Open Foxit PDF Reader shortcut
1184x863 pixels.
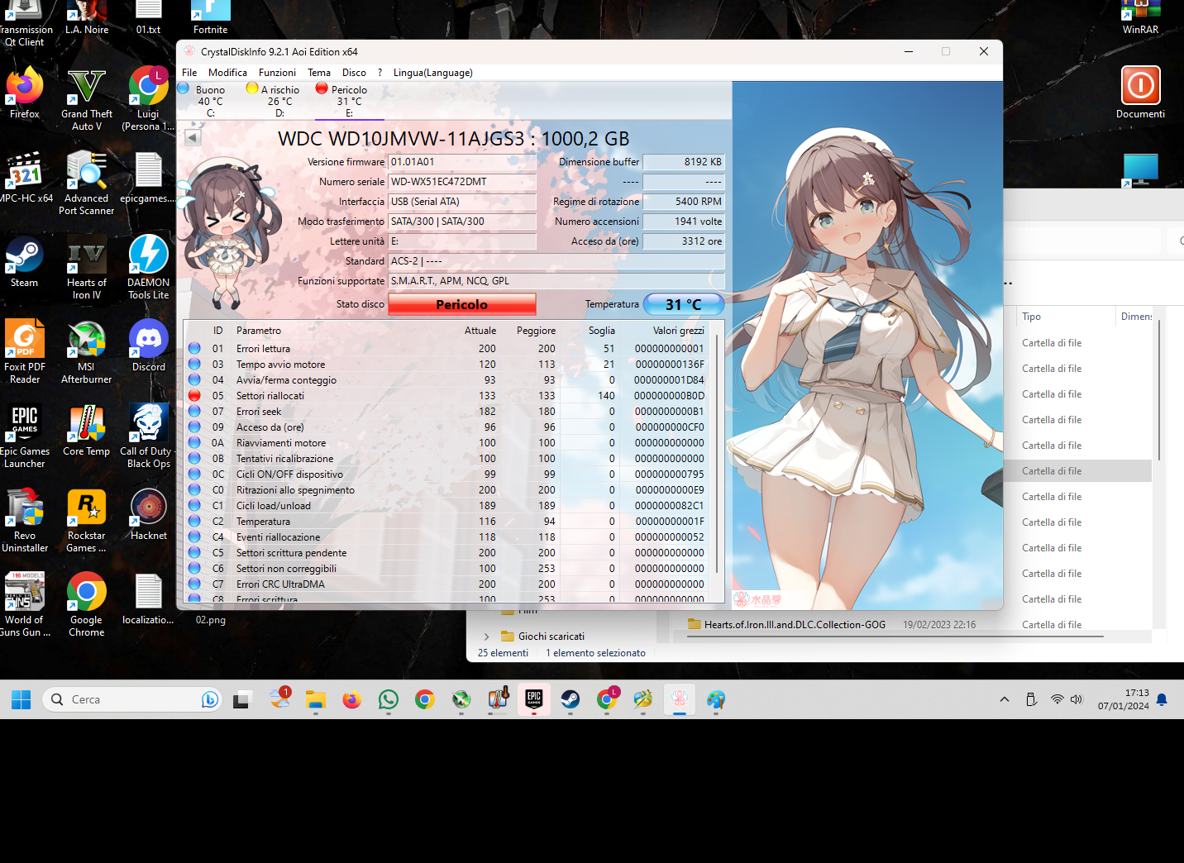[25, 352]
